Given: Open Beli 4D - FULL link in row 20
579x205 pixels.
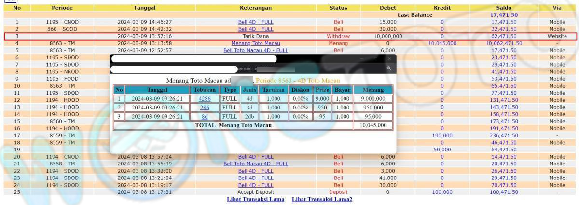Looking at the screenshot, I should [x=255, y=157].
